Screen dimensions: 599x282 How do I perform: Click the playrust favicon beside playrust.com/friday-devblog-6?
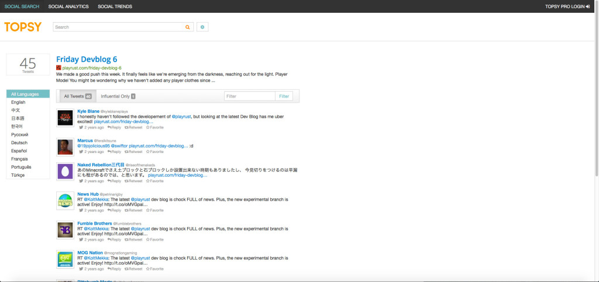point(58,68)
